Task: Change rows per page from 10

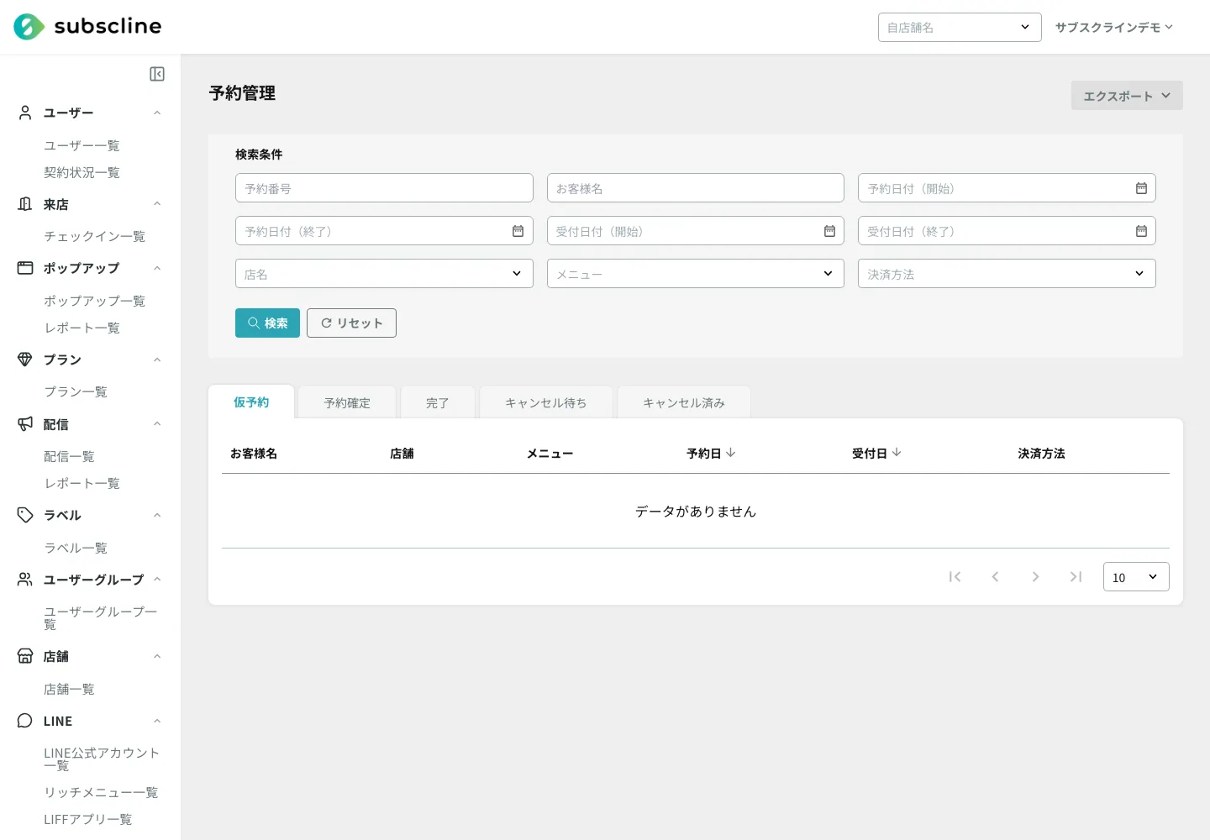Action: [1136, 577]
